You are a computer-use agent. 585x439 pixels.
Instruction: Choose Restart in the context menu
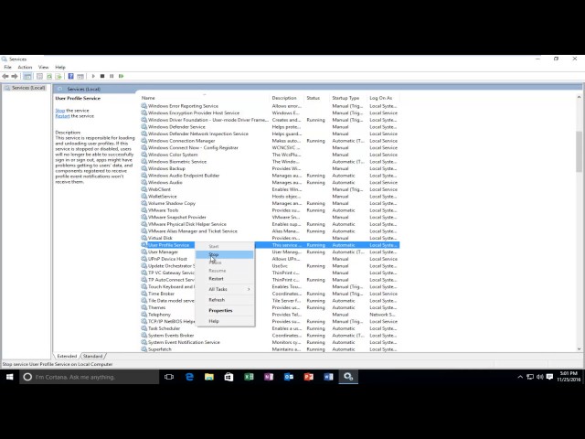pos(225,279)
